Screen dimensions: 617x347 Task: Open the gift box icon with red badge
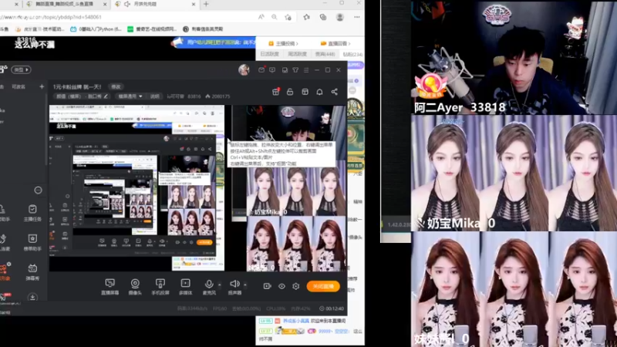[x=276, y=92]
